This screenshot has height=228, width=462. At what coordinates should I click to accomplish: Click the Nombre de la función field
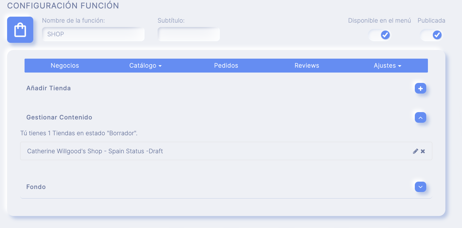93,34
